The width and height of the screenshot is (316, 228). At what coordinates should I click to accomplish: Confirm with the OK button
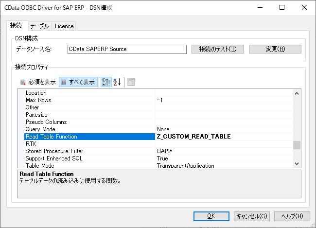click(211, 216)
